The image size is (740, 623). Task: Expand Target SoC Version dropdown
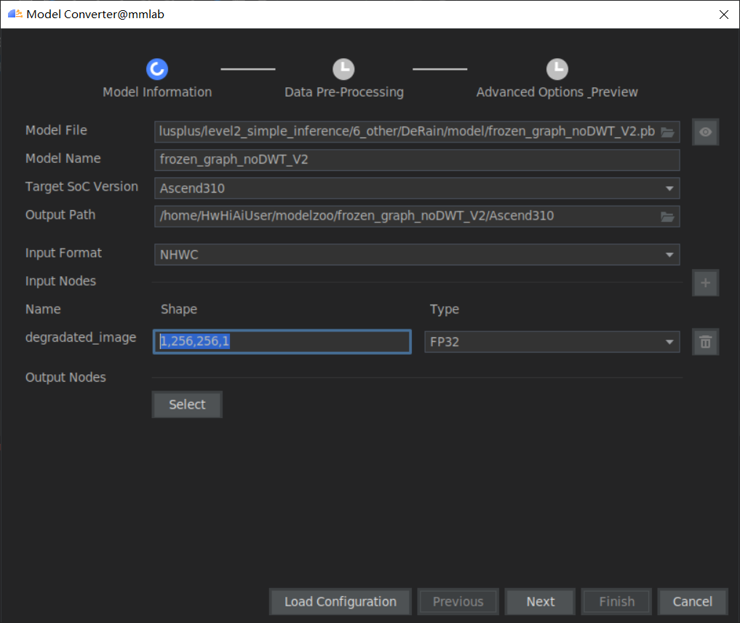click(669, 189)
